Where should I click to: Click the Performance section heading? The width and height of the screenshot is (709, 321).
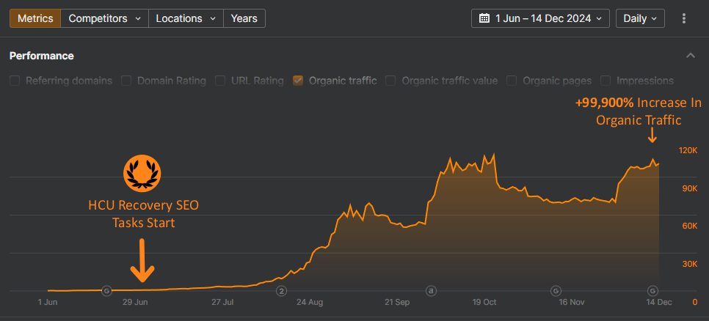click(x=42, y=56)
